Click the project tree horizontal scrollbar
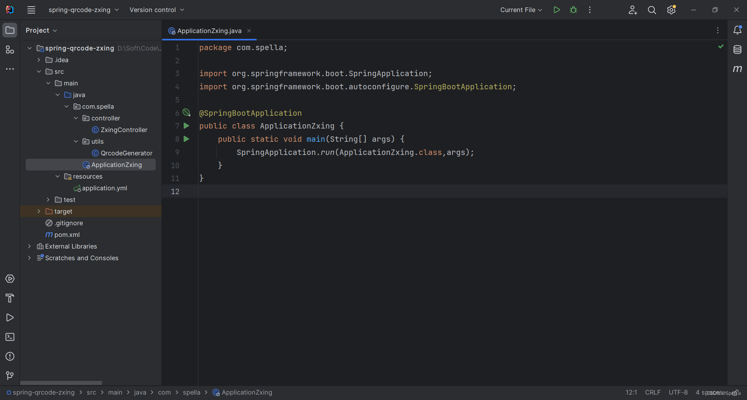Image resolution: width=747 pixels, height=400 pixels. (61, 383)
